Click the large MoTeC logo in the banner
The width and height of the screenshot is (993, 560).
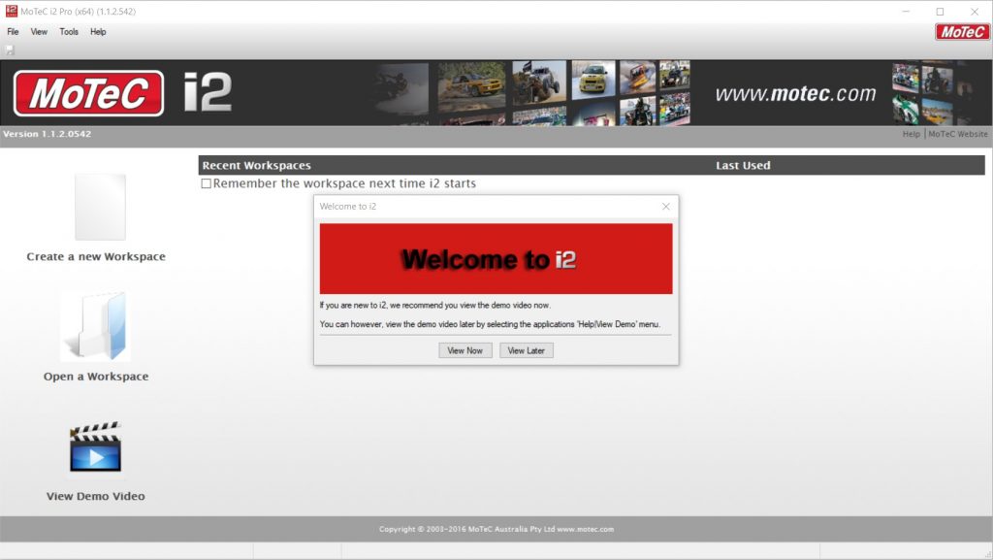[x=88, y=93]
